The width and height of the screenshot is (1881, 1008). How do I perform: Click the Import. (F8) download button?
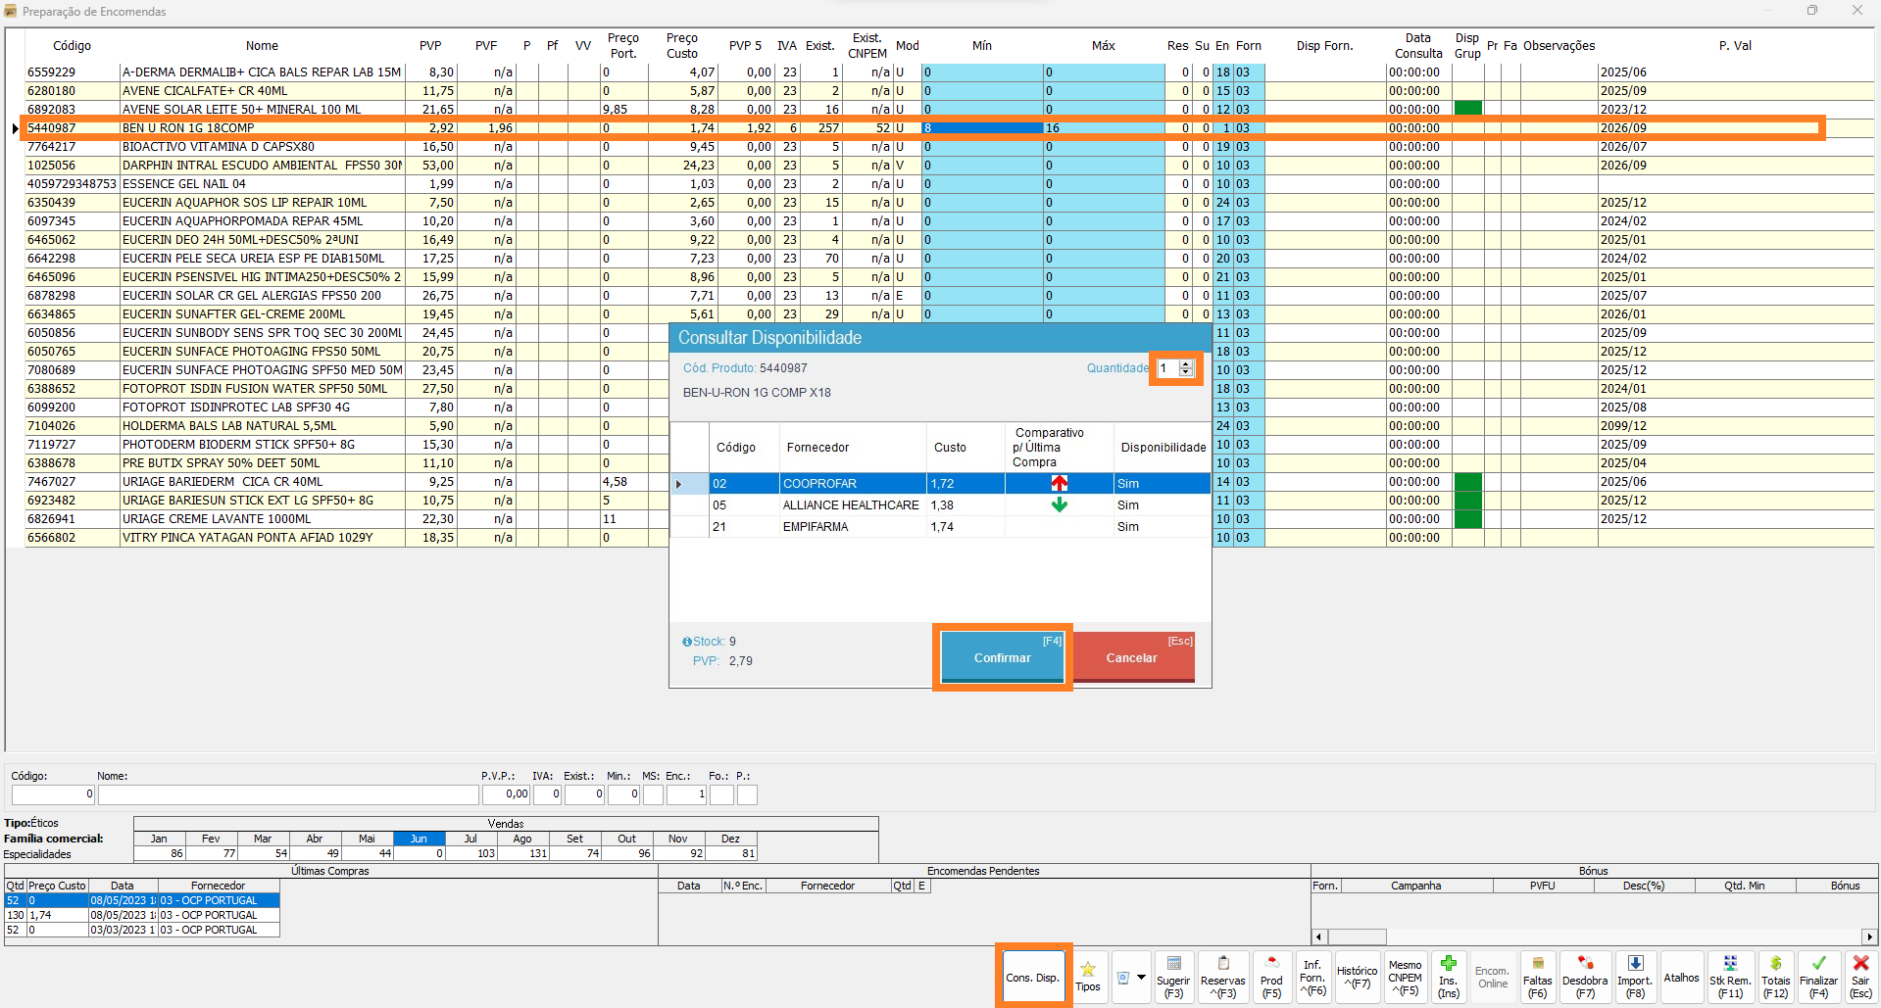pos(1634,977)
